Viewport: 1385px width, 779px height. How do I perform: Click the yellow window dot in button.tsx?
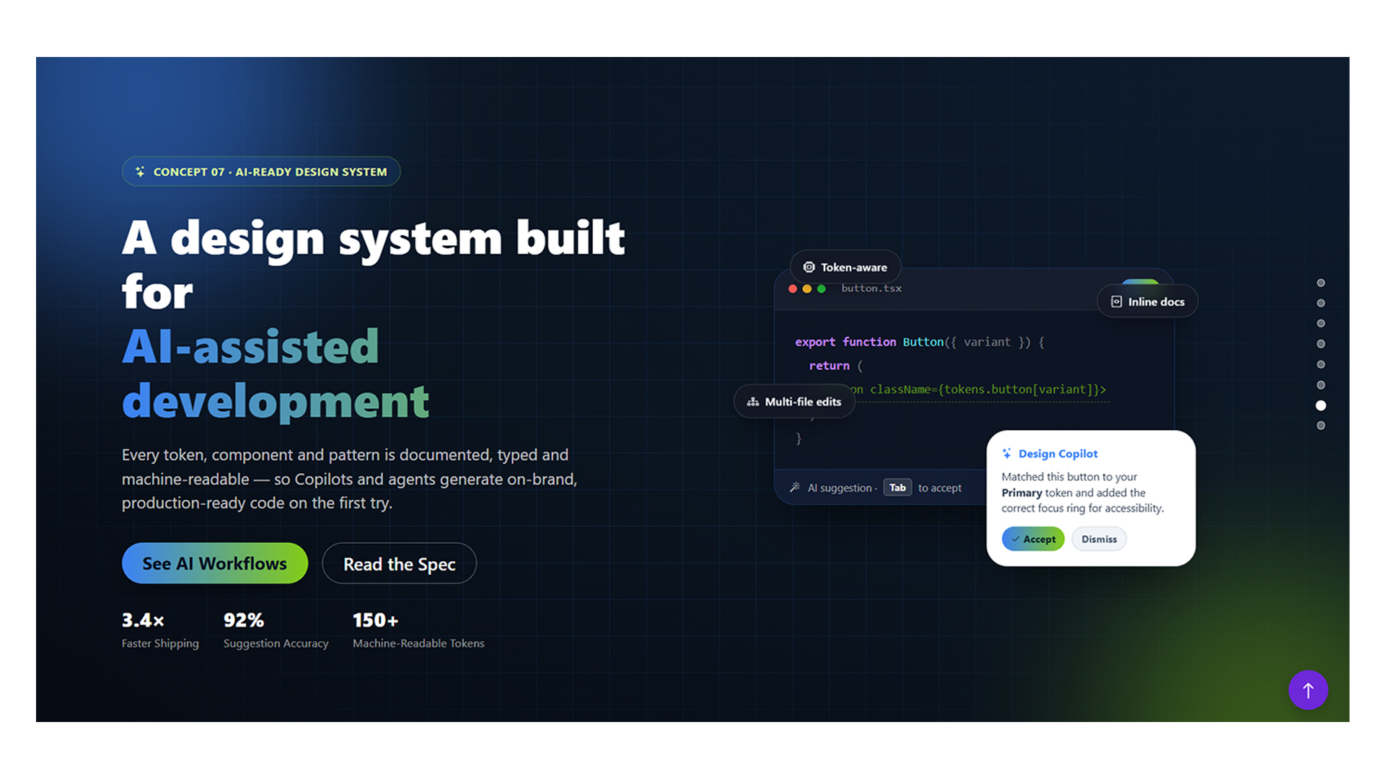[x=807, y=289]
